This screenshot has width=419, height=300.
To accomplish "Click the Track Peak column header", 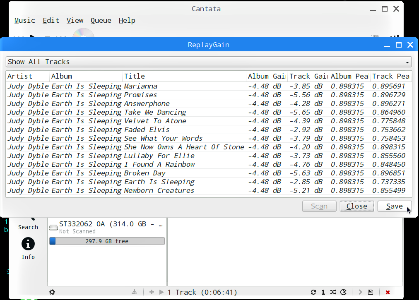I will tap(391, 77).
